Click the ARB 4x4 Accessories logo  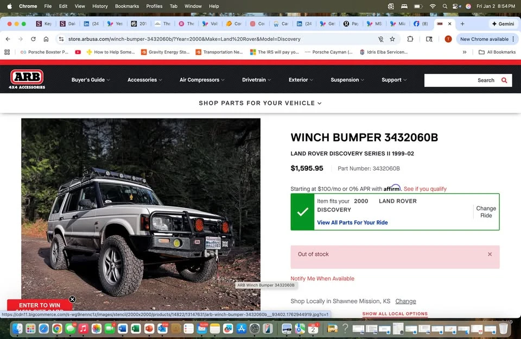point(27,79)
